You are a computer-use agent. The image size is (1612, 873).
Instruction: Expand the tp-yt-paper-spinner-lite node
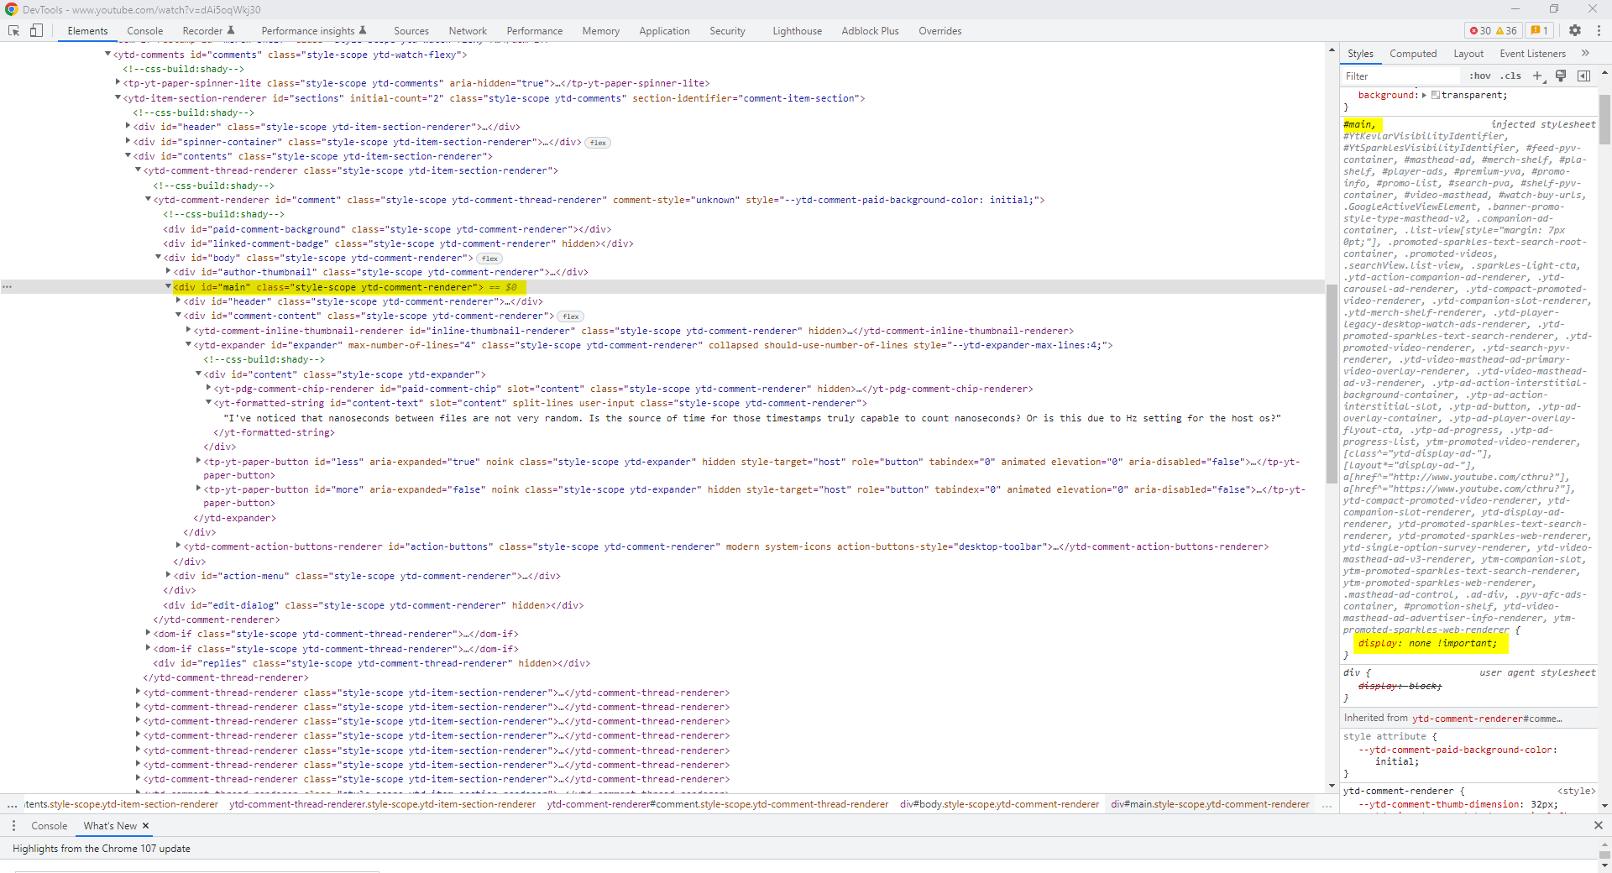coord(118,83)
